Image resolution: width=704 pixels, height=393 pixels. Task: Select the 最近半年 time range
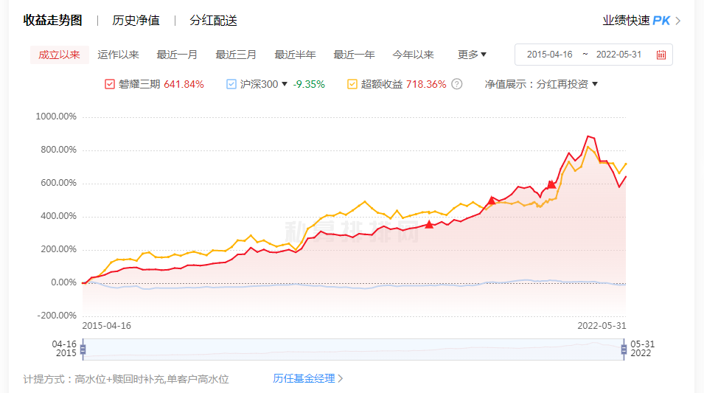tap(295, 55)
